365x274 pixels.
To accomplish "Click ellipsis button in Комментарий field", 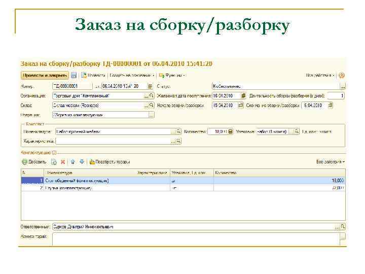I will (343, 237).
